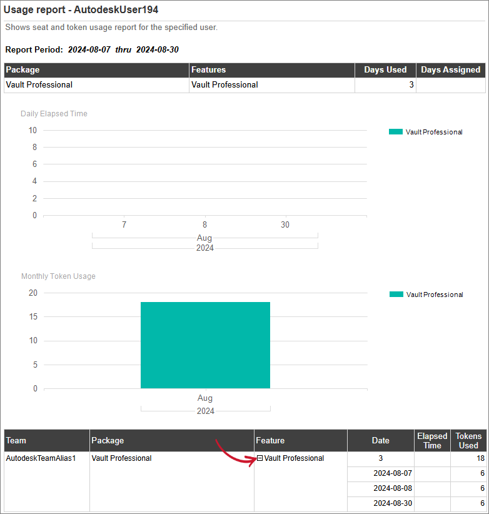Screen dimensions: 489x514
Task: Select the Package column header in top table
Action: [96, 70]
